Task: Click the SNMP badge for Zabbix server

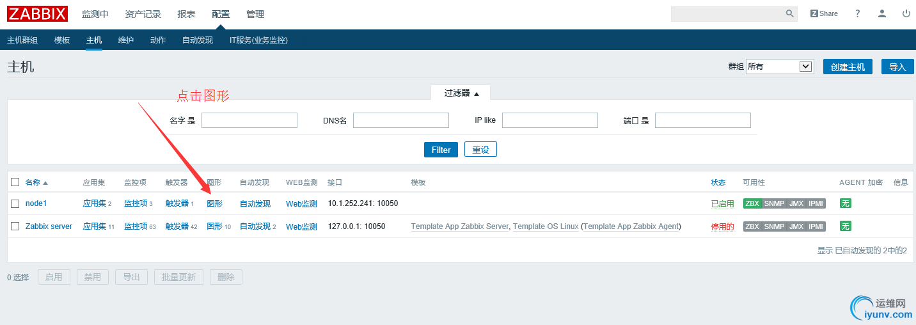Action: [774, 226]
